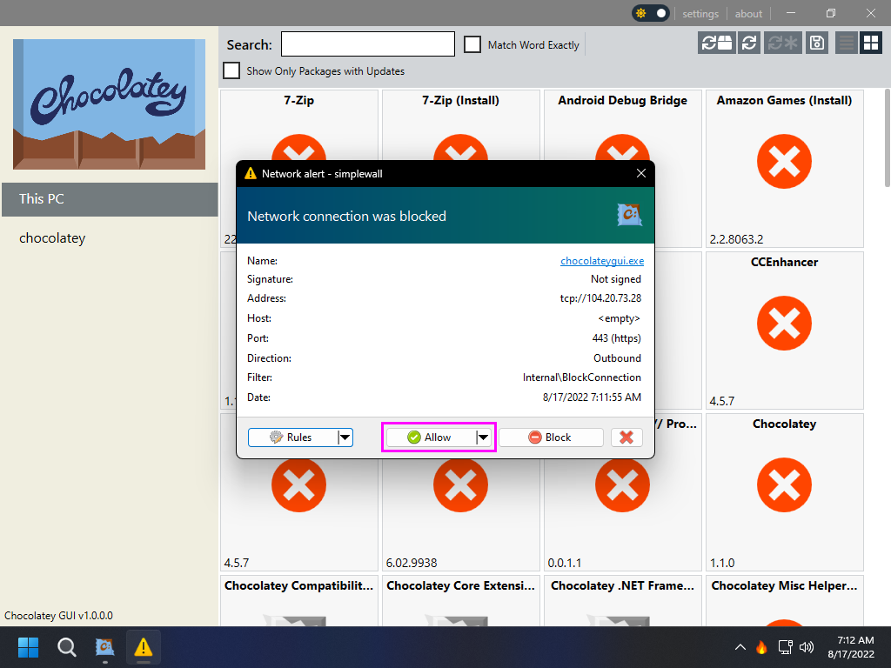The width and height of the screenshot is (891, 668).
Task: Click the update all packages toolbar icon
Action: (716, 43)
